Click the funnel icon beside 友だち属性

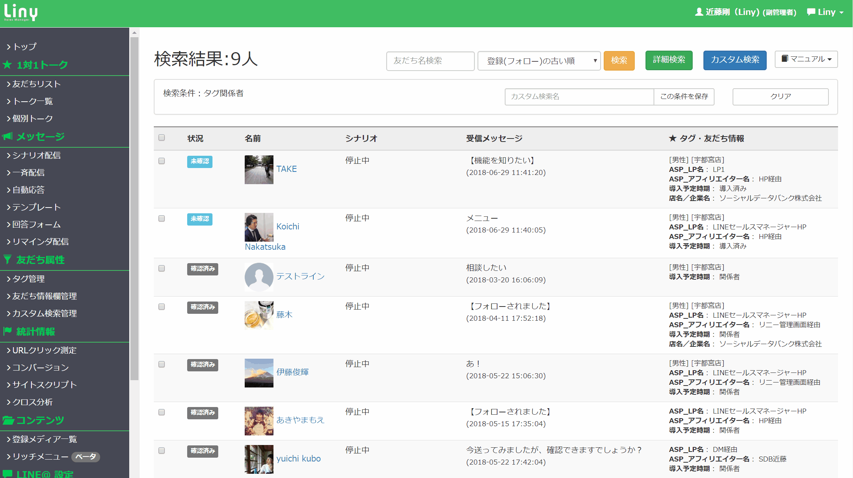(7, 260)
